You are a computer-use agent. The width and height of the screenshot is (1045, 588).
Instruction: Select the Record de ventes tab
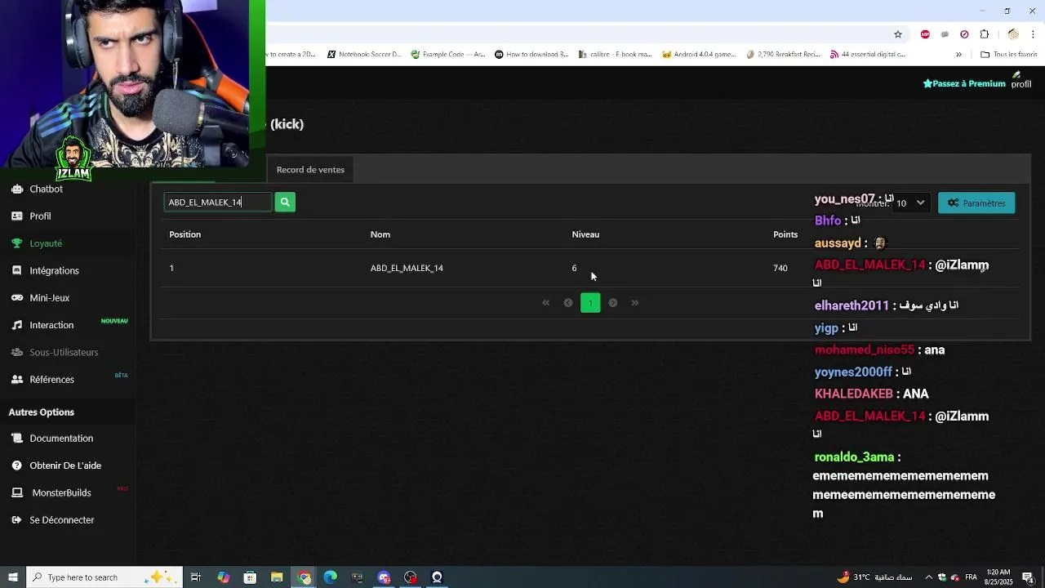(310, 170)
